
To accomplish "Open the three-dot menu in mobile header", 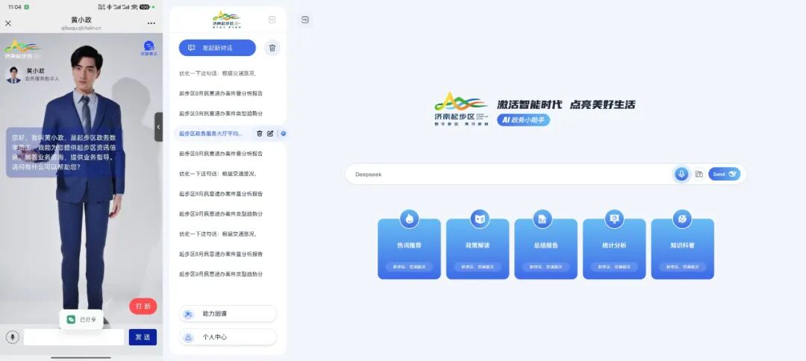I will [x=152, y=23].
